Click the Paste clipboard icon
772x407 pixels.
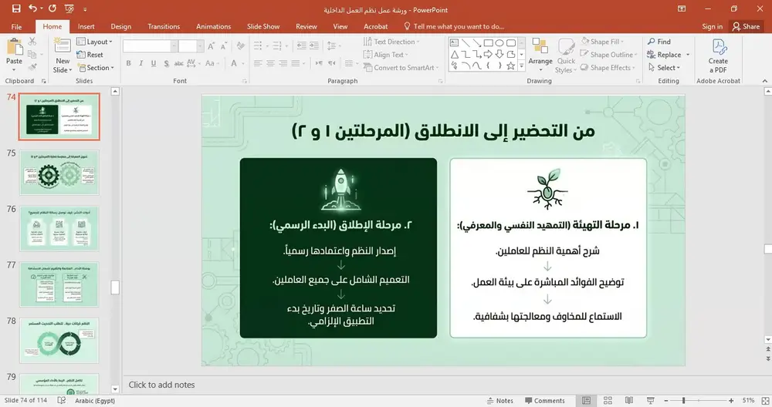[14, 48]
